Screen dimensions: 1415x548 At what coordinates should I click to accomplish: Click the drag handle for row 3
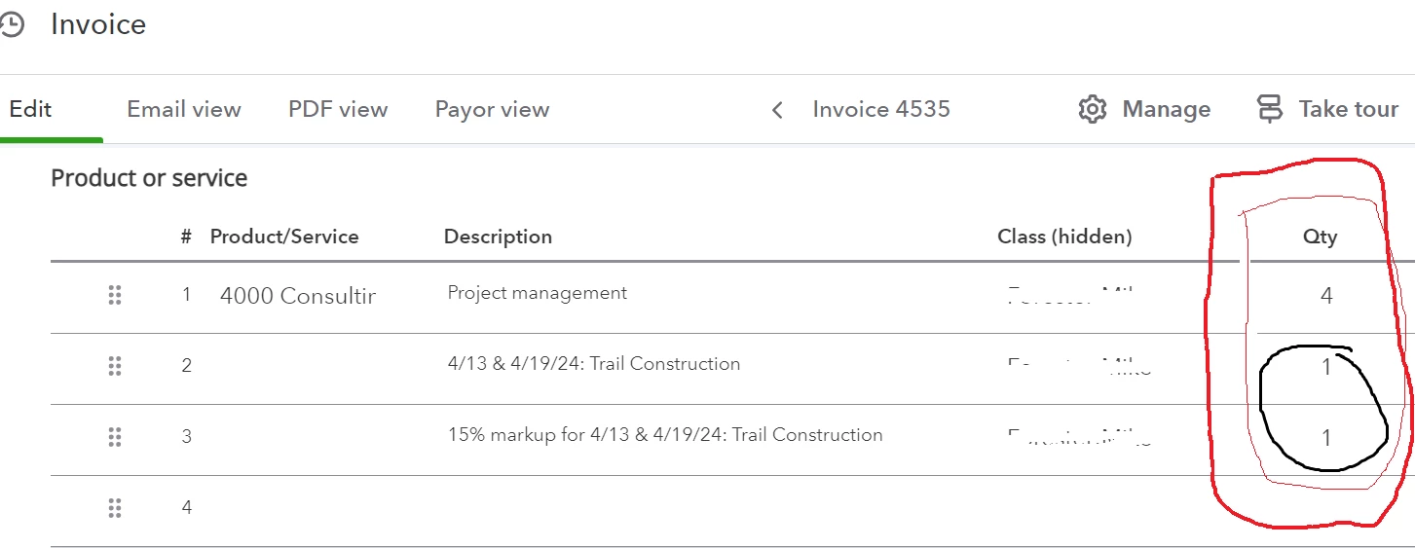[115, 437]
